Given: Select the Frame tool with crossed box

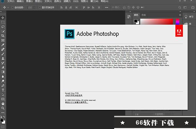Looking at the screenshot, I should [x=3, y=40].
